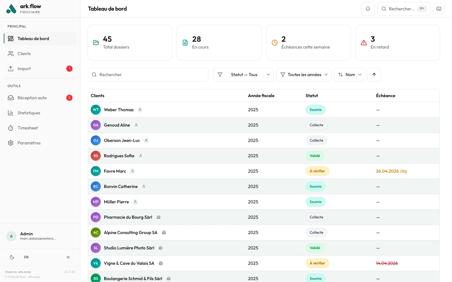Expand the Toutes les années filter
This screenshot has width=452, height=282.
pyautogui.click(x=304, y=75)
